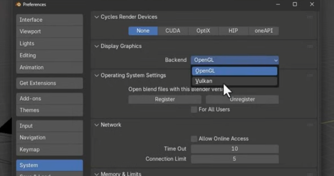Open the Themes preferences
Viewport: 334px width, 176px height.
50,110
